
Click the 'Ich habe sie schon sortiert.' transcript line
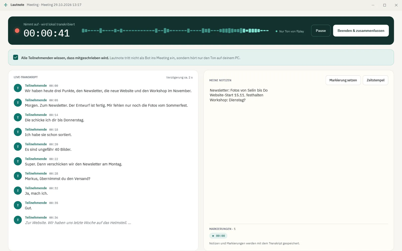click(x=48, y=135)
